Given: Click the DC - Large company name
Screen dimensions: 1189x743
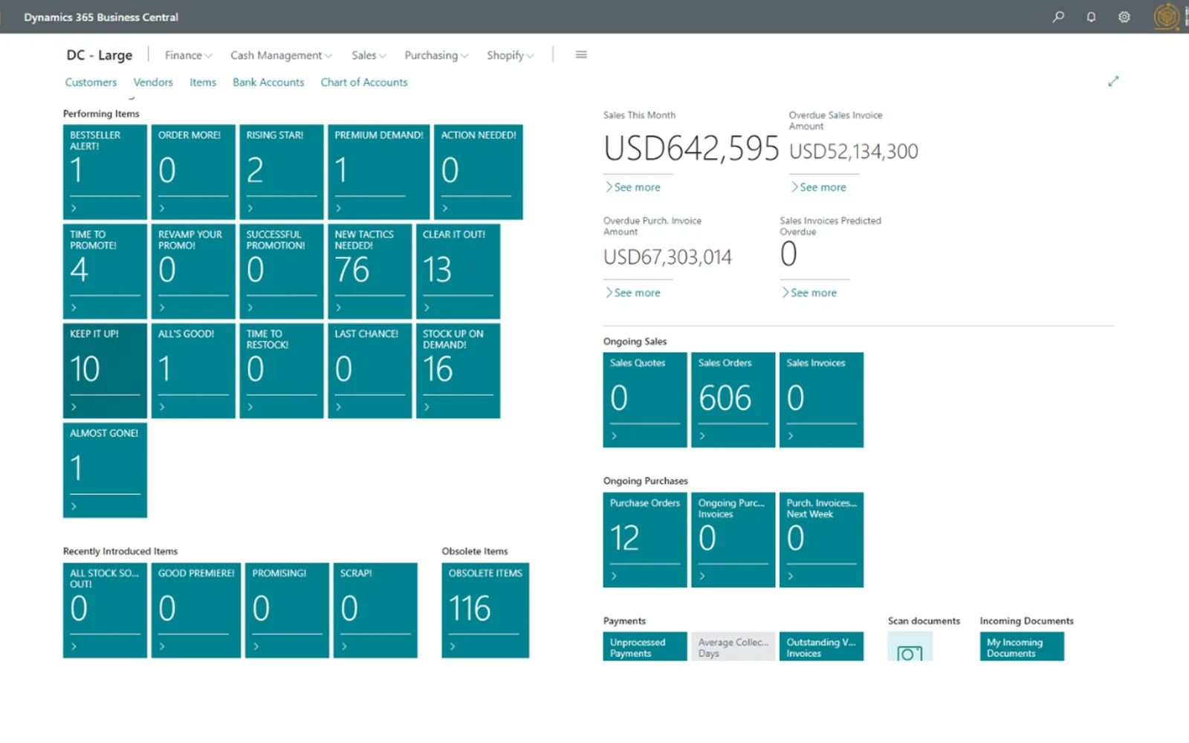Looking at the screenshot, I should coord(100,55).
